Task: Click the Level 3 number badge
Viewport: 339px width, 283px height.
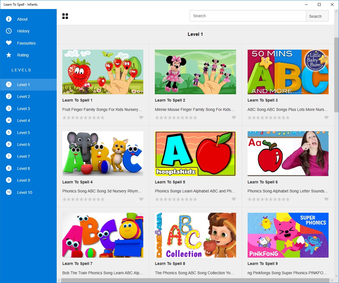Action: [x=9, y=108]
